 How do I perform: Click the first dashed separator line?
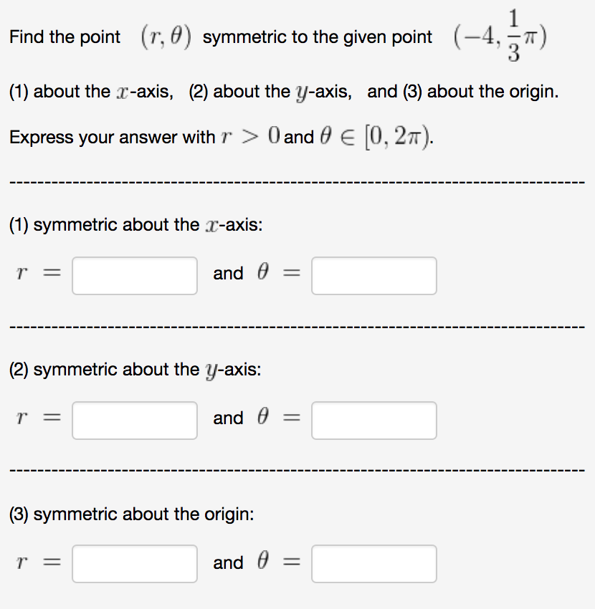[x=297, y=181]
